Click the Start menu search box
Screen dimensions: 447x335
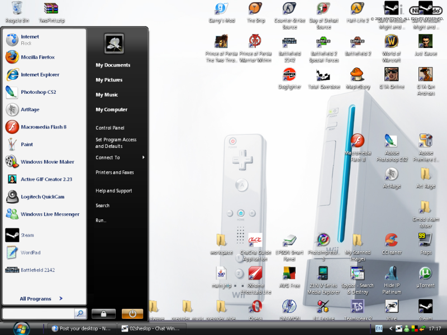pos(38,314)
